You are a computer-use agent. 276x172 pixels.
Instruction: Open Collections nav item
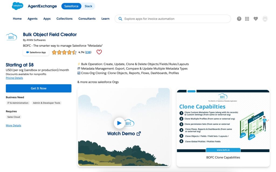64,19
